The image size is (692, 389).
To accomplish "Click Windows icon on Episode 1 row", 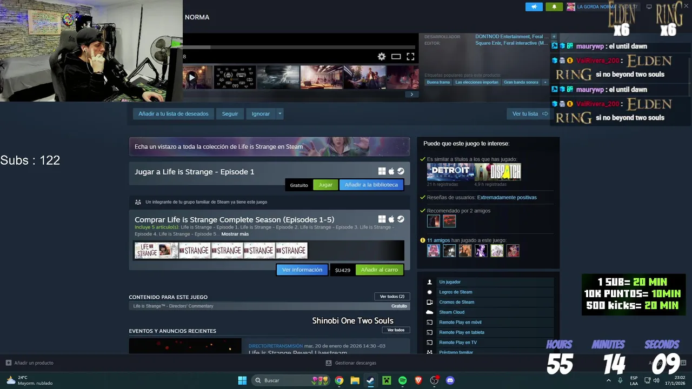I will click(382, 171).
